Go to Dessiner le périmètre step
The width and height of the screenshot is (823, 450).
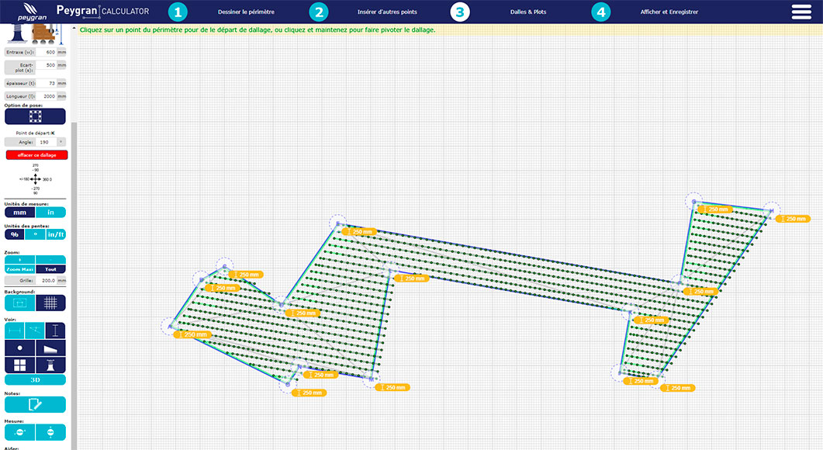click(246, 12)
